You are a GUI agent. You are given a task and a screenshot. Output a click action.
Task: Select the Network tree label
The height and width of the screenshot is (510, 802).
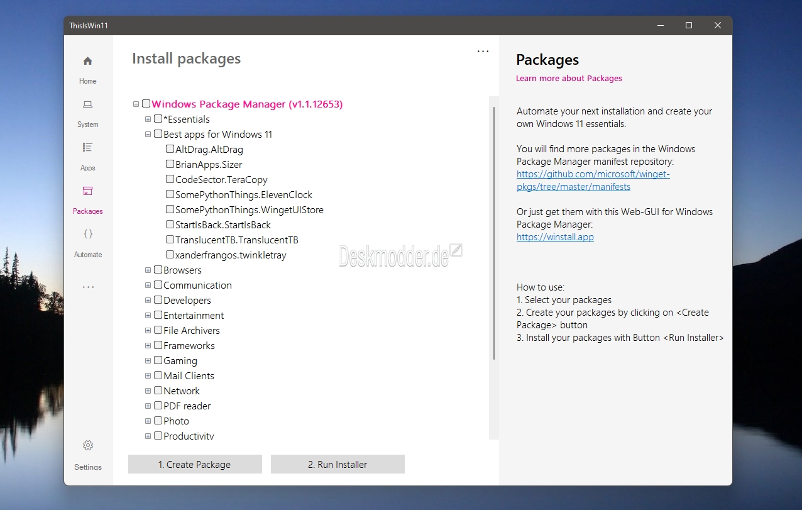[182, 391]
